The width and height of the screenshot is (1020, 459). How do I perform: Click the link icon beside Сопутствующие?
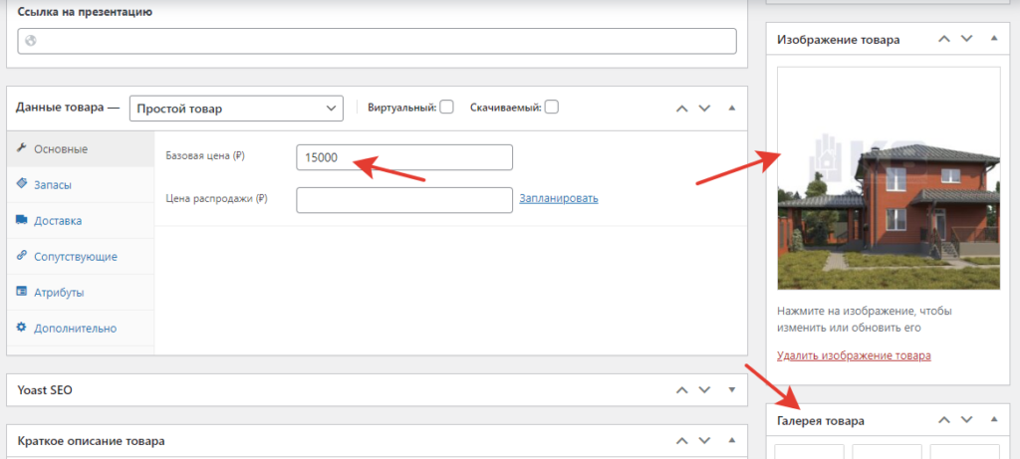[x=22, y=256]
